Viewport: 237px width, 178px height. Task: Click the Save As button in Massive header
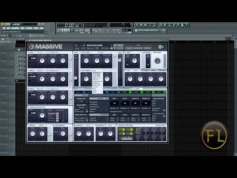pyautogui.click(x=120, y=48)
